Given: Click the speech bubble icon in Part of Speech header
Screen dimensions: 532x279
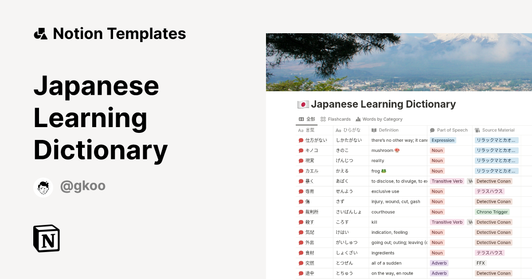Looking at the screenshot, I should 432,130.
